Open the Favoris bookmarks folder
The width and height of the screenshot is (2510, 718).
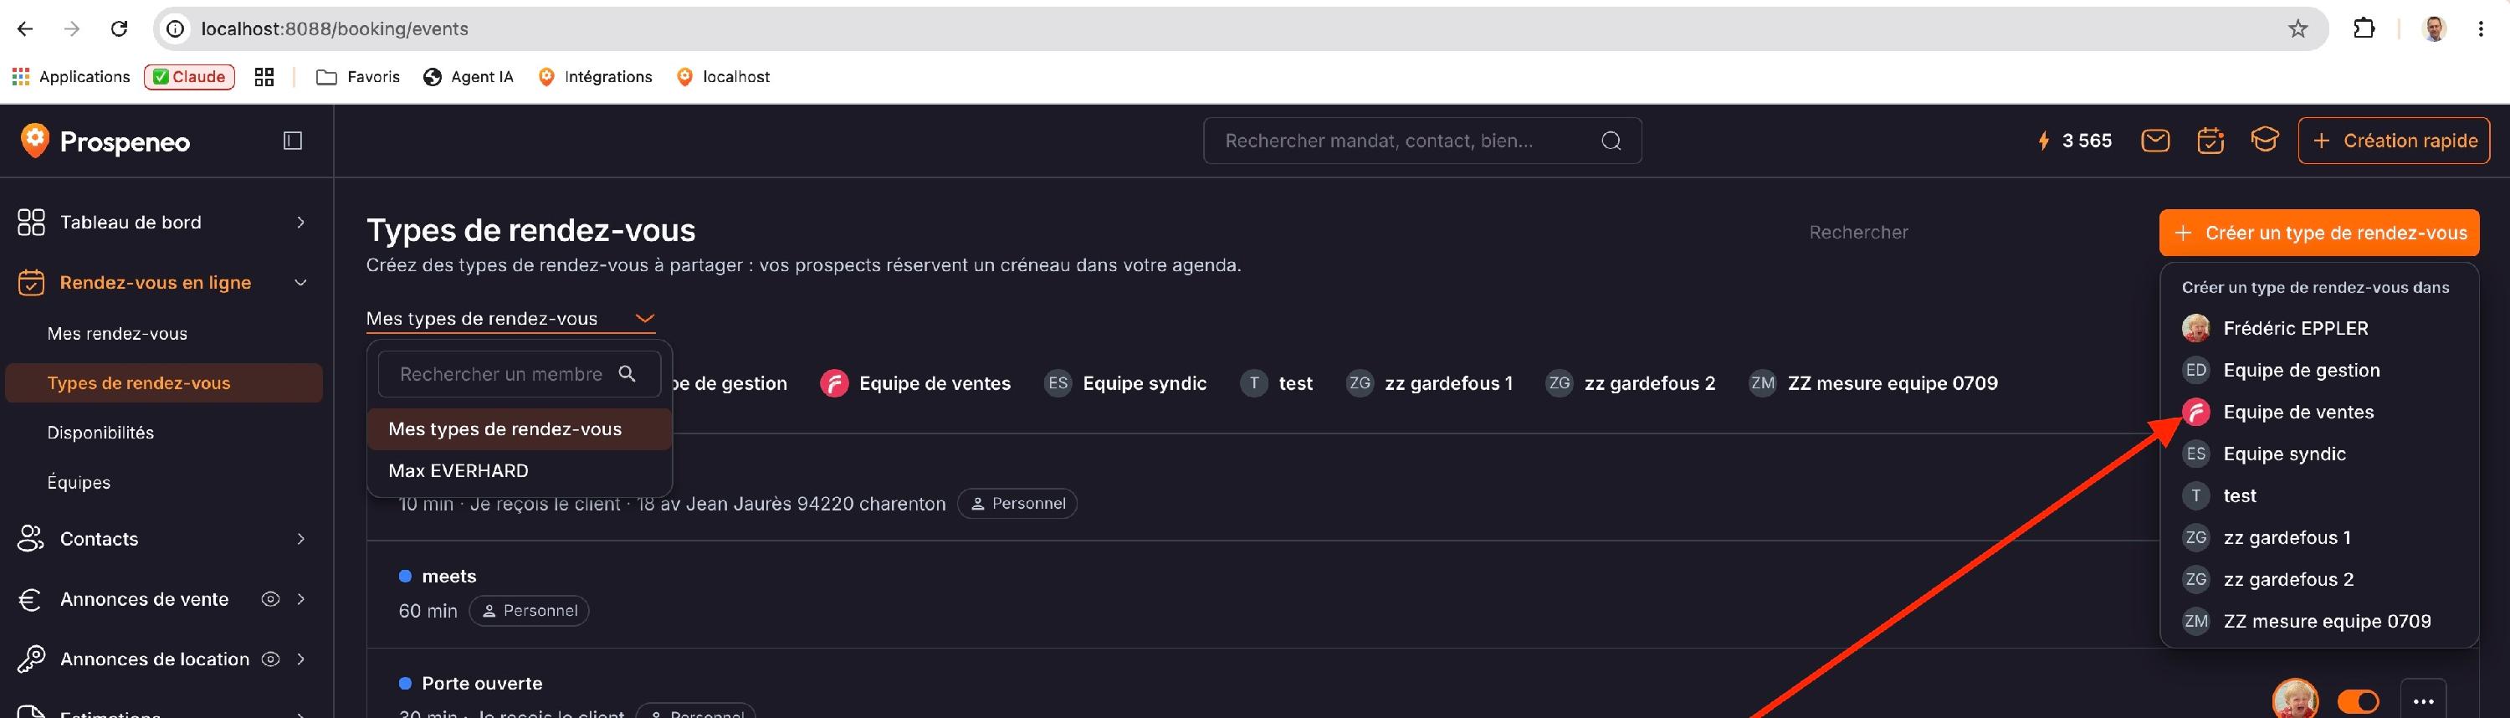pos(359,77)
